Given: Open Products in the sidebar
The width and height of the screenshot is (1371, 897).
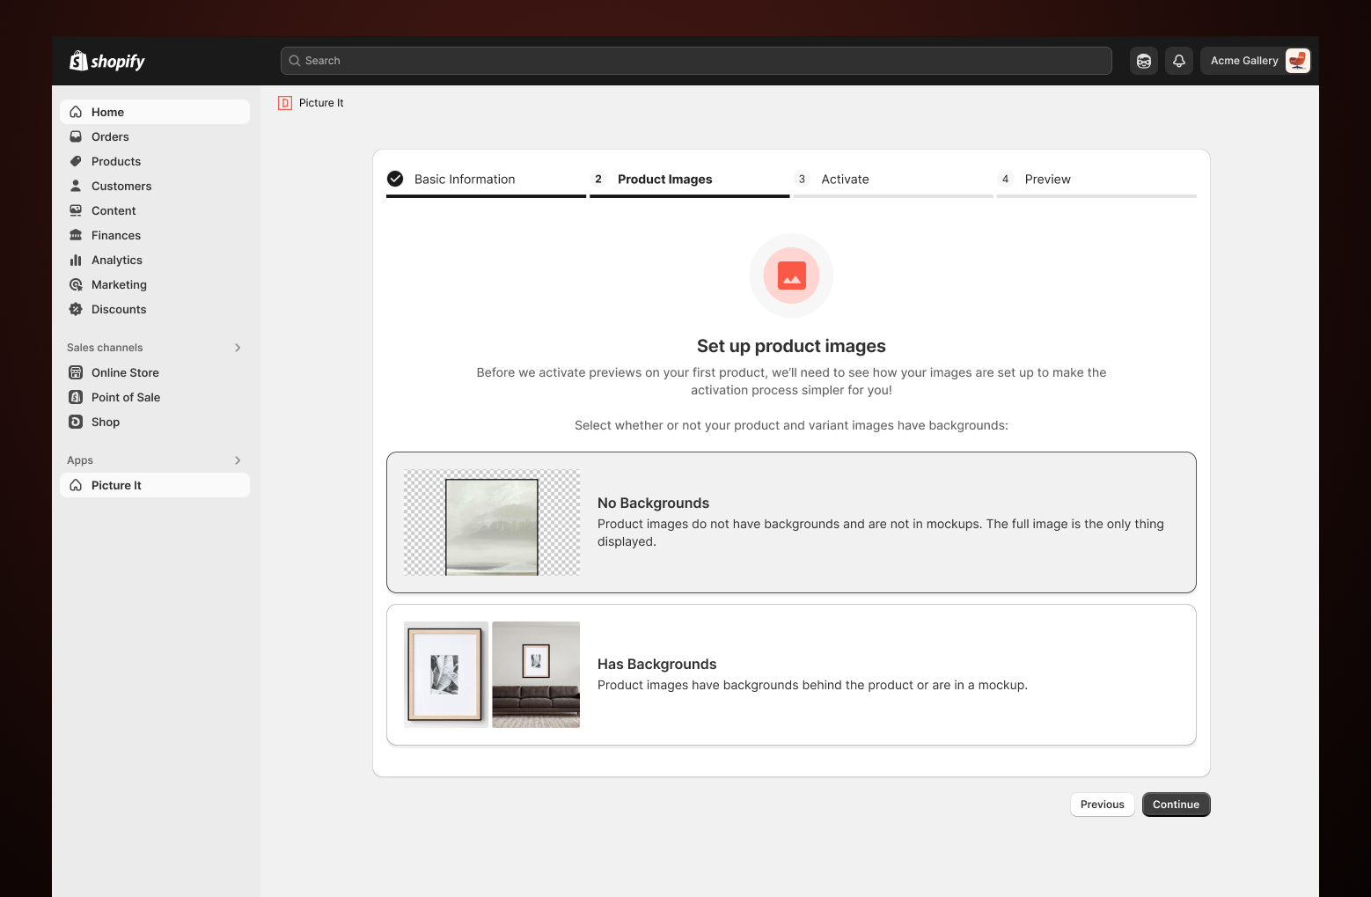Looking at the screenshot, I should (155, 161).
